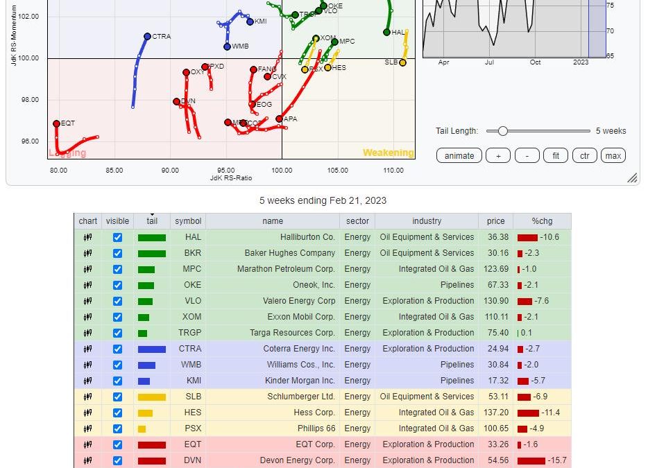The width and height of the screenshot is (648, 468).
Task: Hide HES via its visible checkbox
Action: (117, 413)
